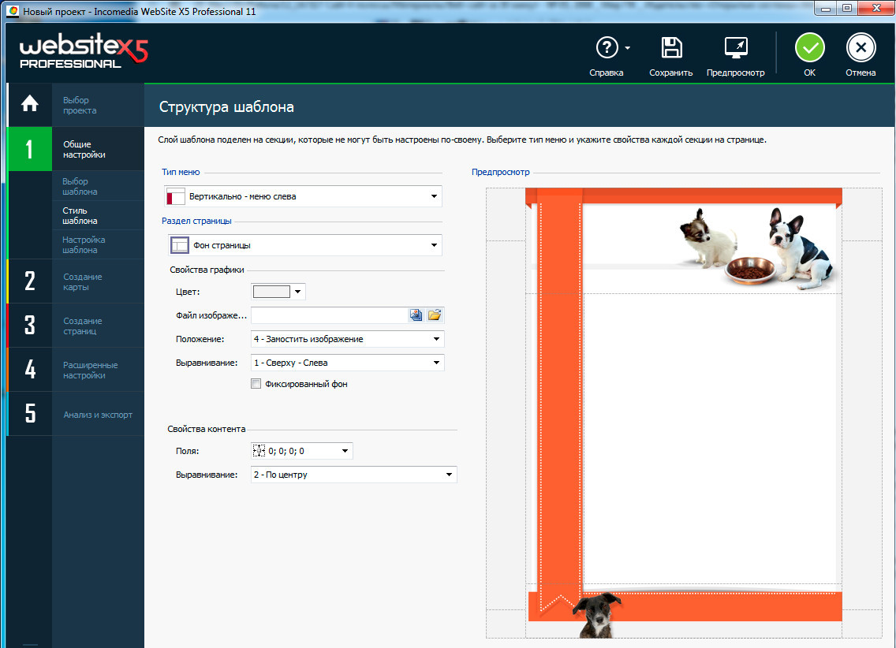The height and width of the screenshot is (648, 896).
Task: Enable the Фиксированный фон checkbox
Action: (x=256, y=384)
